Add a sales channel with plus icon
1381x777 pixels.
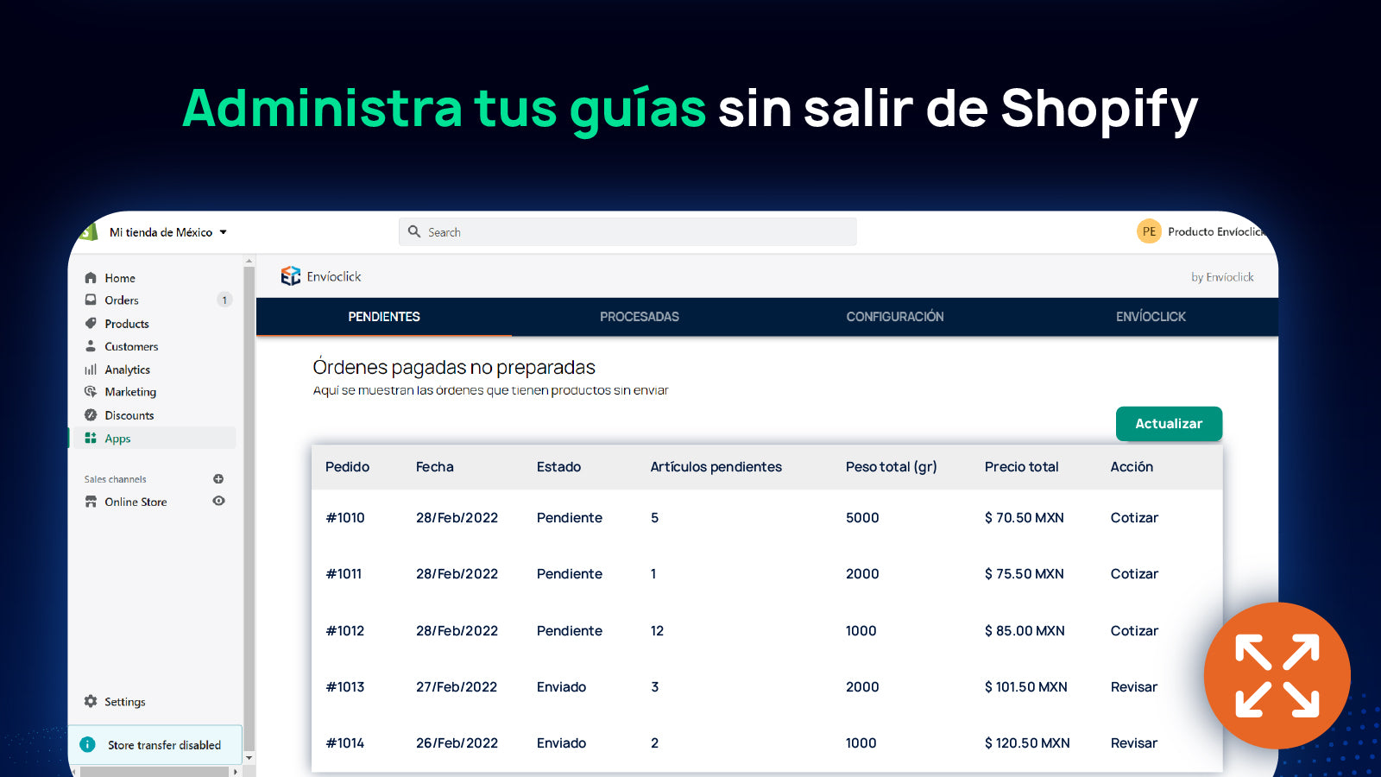click(x=218, y=479)
